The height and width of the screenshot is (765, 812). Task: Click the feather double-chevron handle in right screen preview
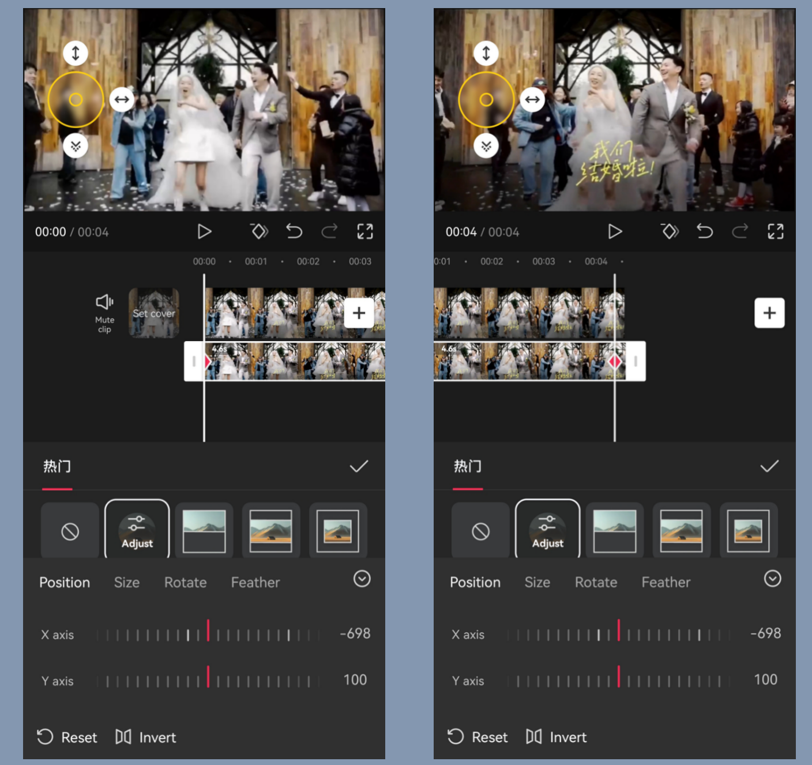coord(486,146)
